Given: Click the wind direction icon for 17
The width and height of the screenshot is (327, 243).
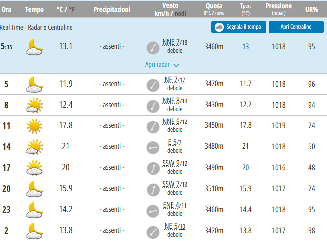Looking at the screenshot, I should 153,168.
